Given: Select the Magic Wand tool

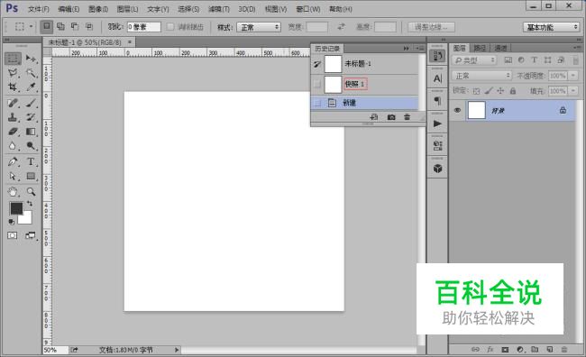Looking at the screenshot, I should pyautogui.click(x=31, y=72).
